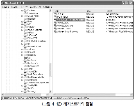Open the 파일(F) menu
The height and width of the screenshot is (108, 134).
(6, 7)
